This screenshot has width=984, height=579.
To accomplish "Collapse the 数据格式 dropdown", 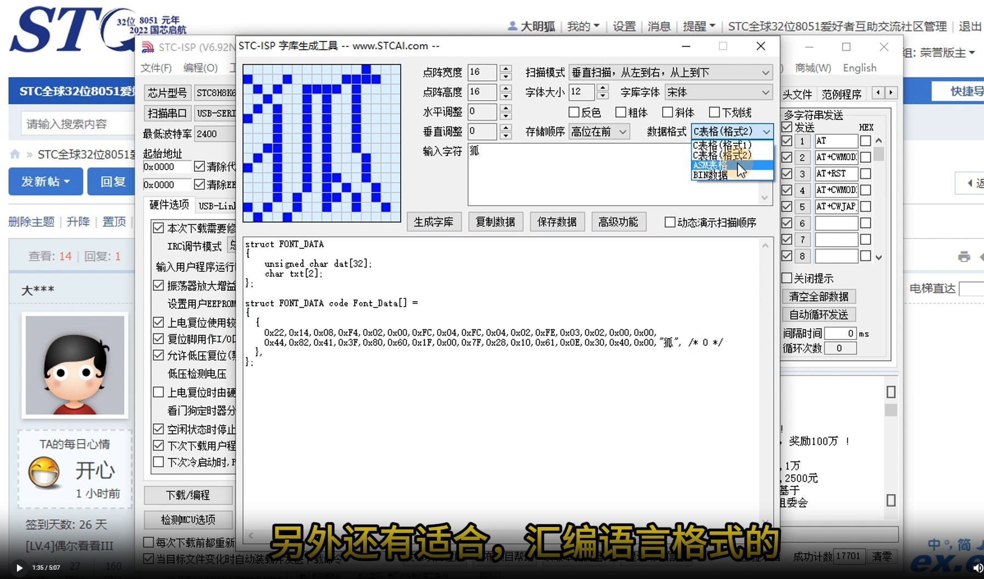I will pos(766,131).
